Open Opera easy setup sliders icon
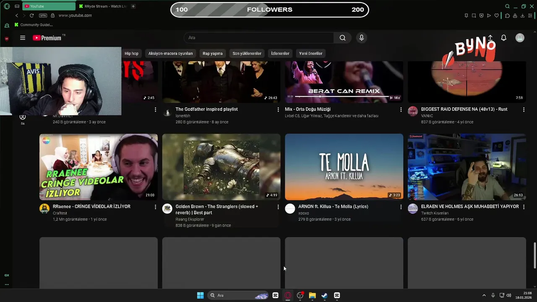This screenshot has width=537, height=302. point(530,16)
